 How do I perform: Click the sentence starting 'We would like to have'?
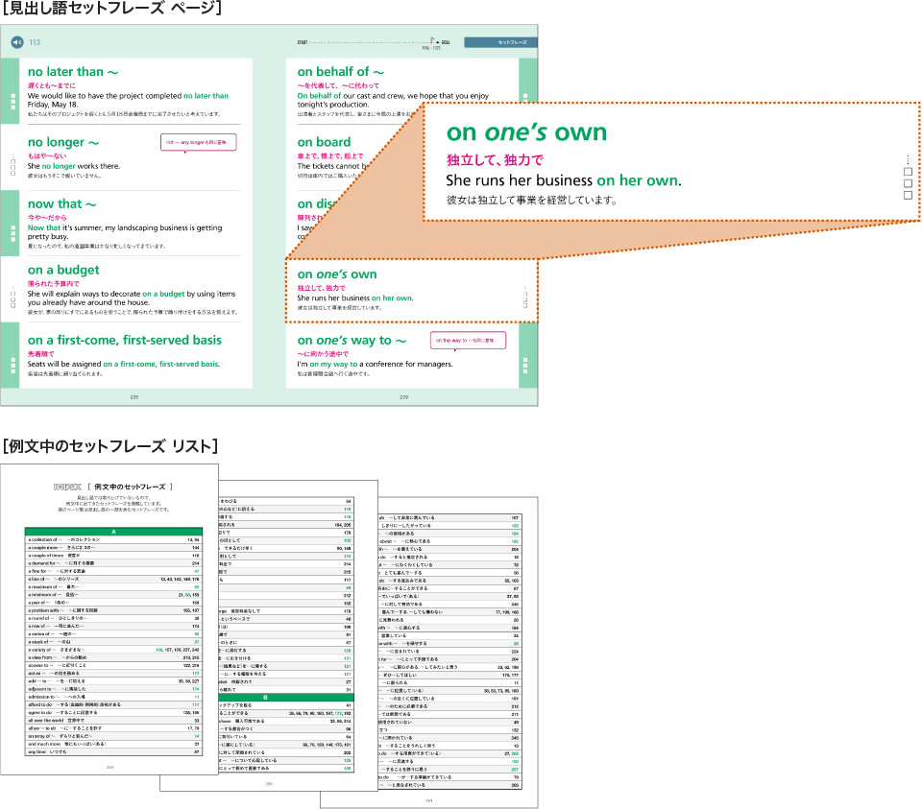[x=128, y=100]
